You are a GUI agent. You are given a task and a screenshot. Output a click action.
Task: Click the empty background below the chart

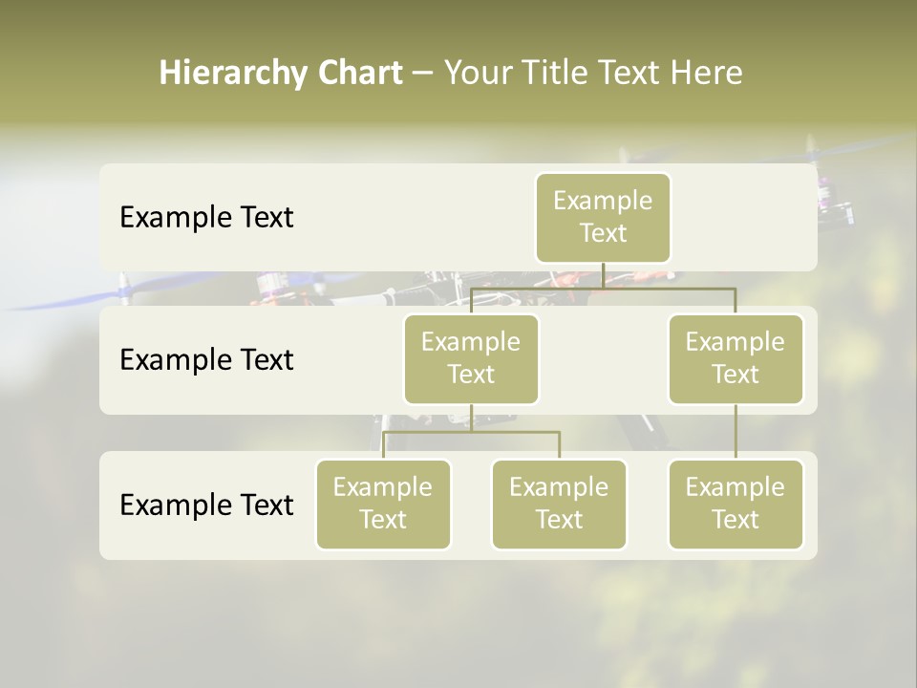[x=458, y=621]
